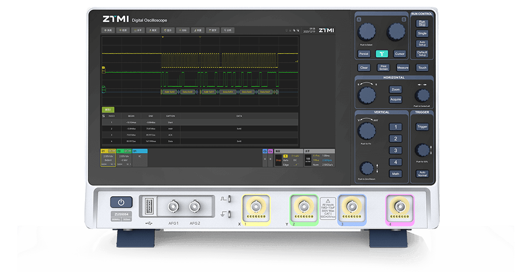The width and height of the screenshot is (532, 278).
Task: Toggle vertical channel 1 button
Action: (395, 127)
